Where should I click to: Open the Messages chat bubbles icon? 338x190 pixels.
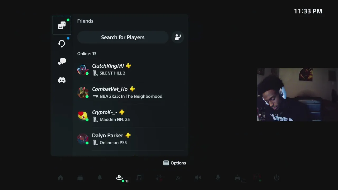(62, 62)
